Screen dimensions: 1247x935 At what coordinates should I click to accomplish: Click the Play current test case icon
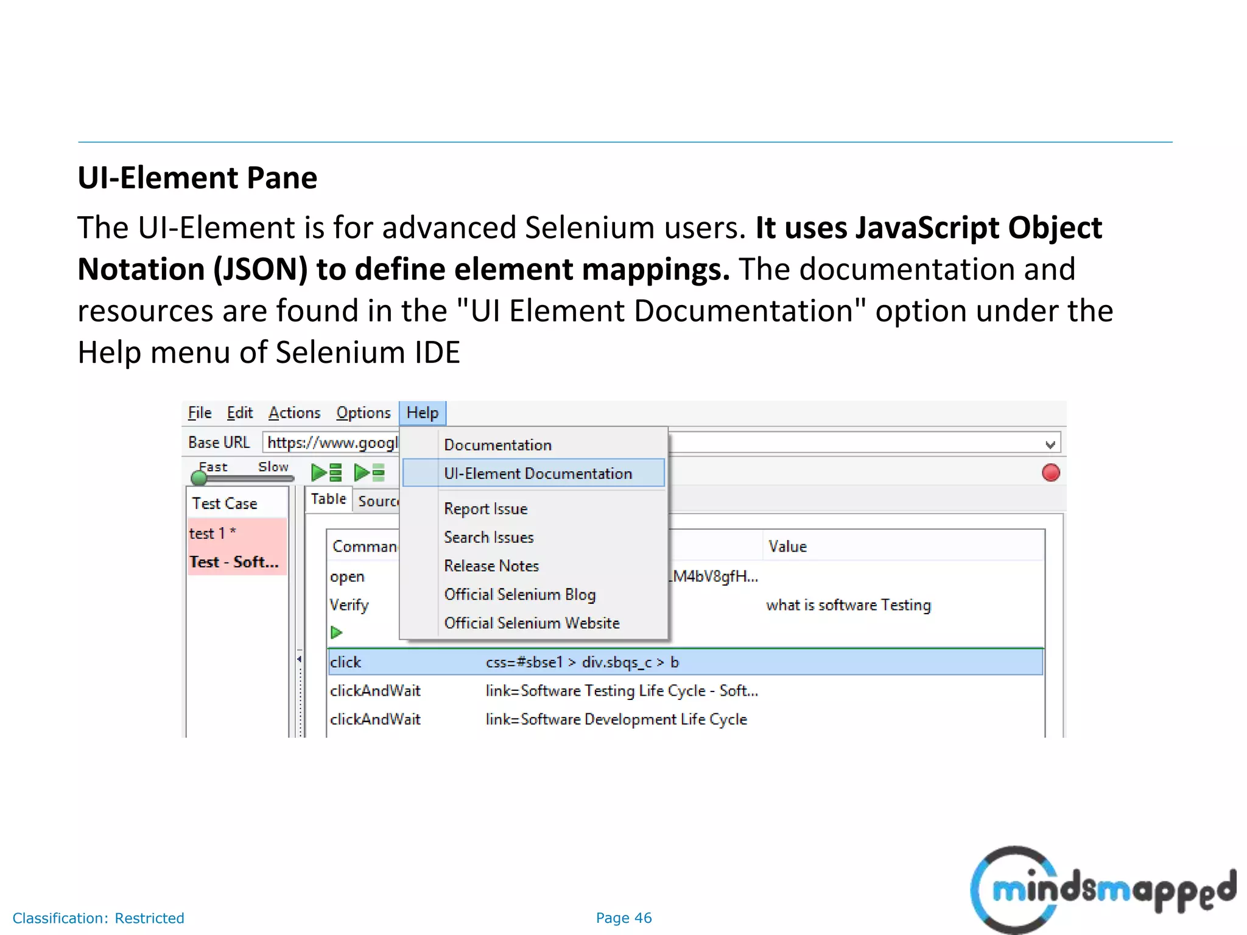369,472
